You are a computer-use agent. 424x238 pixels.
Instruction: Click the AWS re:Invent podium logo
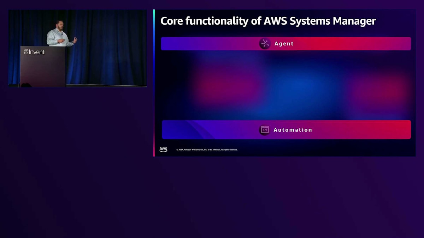point(34,52)
